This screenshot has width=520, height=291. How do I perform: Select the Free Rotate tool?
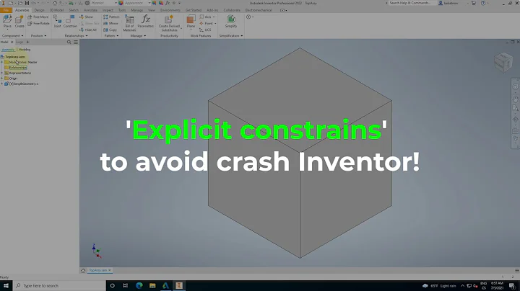tap(38, 24)
